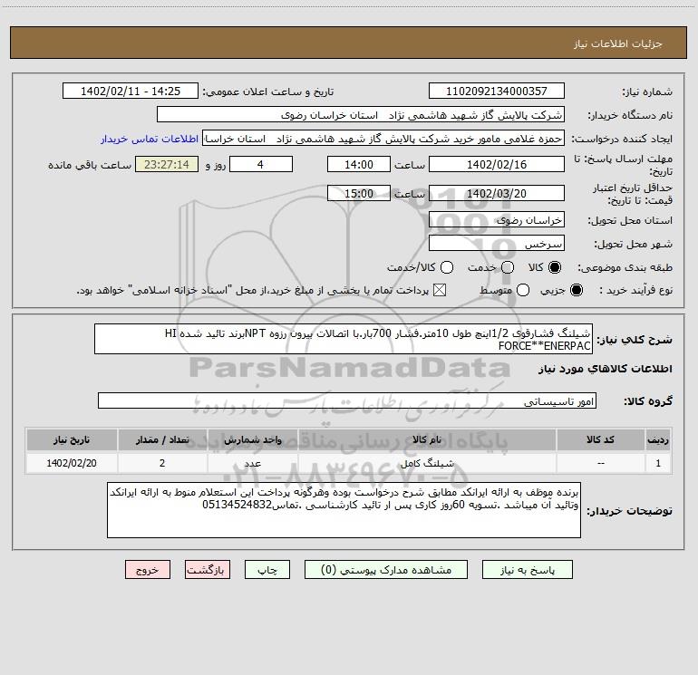Click the delivery city field سرخس
The image size is (698, 675).
497,244
